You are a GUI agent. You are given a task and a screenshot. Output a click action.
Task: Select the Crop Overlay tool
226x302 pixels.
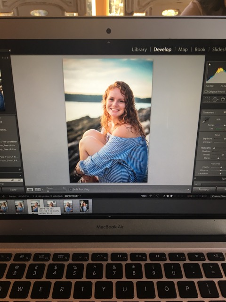[x=207, y=100]
